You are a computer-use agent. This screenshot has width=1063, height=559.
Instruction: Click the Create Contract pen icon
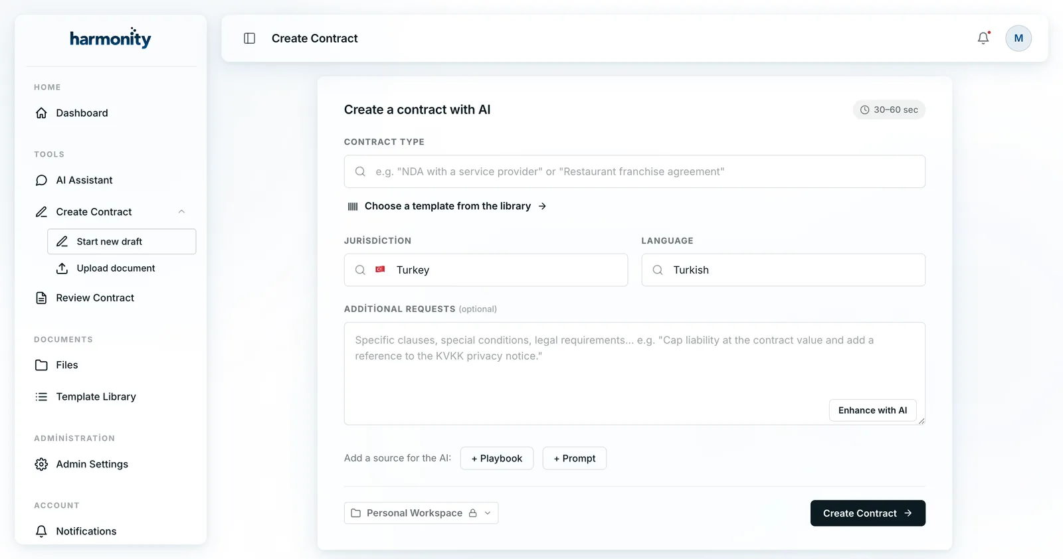pyautogui.click(x=41, y=212)
